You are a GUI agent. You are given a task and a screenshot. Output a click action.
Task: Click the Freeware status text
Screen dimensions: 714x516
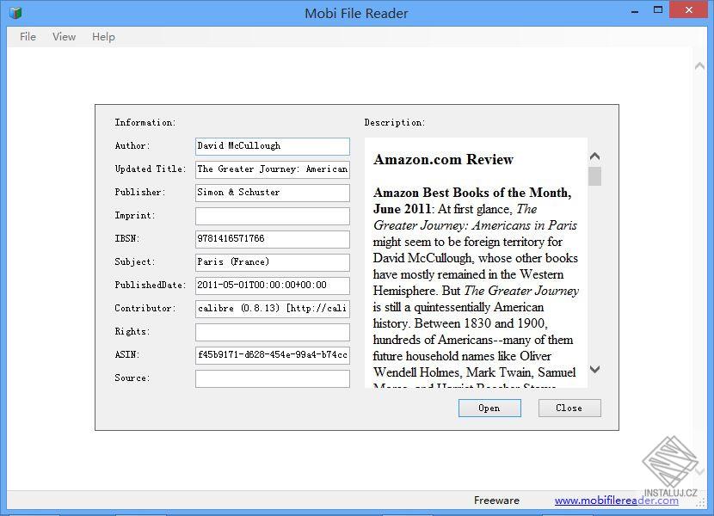[496, 501]
